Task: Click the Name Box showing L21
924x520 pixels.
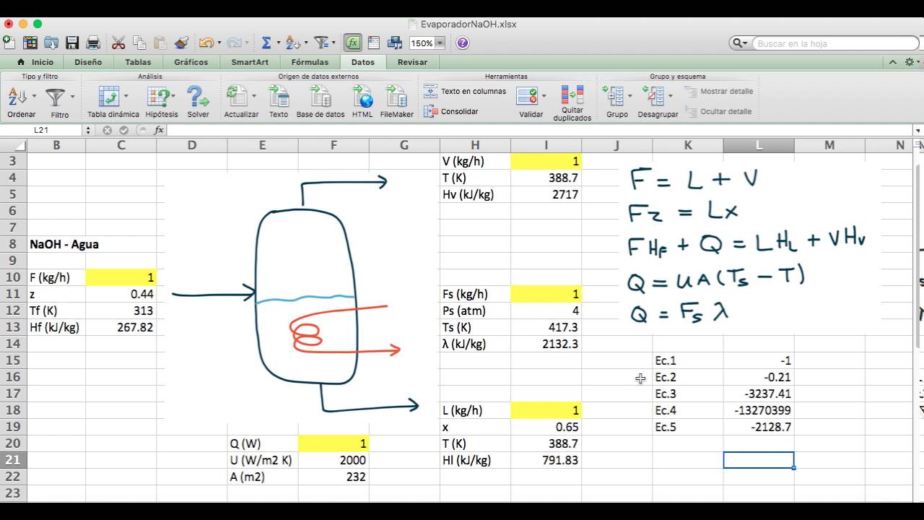Action: [x=41, y=130]
